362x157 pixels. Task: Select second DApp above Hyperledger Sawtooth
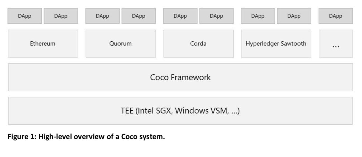point(294,16)
